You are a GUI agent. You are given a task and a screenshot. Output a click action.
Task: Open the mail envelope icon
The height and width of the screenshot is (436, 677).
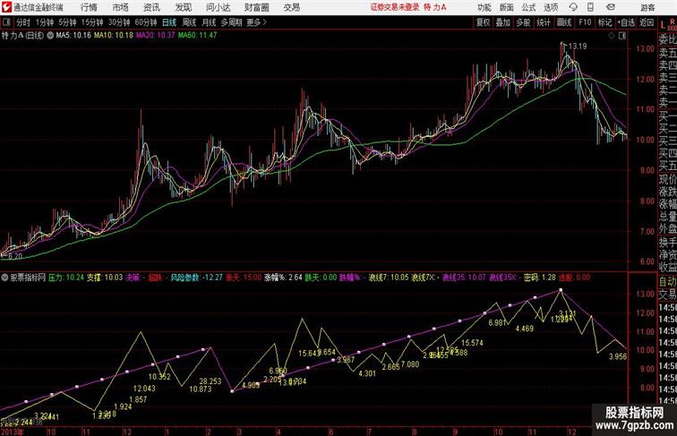(611, 7)
